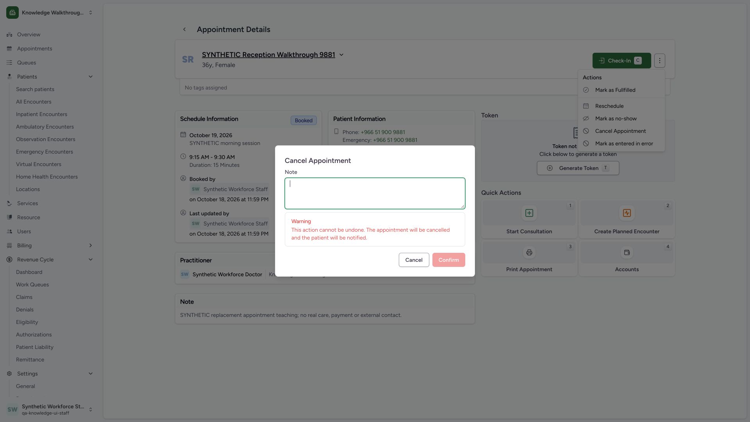Click the Accounts wallet icon
Viewport: 750px width, 422px height.
click(x=627, y=252)
